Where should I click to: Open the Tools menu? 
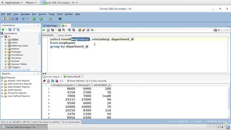(x=60, y=14)
